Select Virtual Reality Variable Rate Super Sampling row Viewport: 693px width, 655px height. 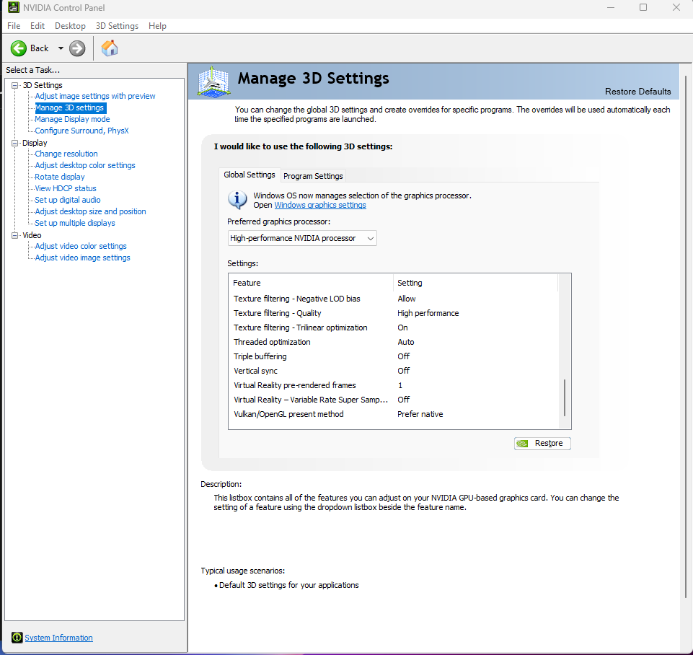[393, 400]
